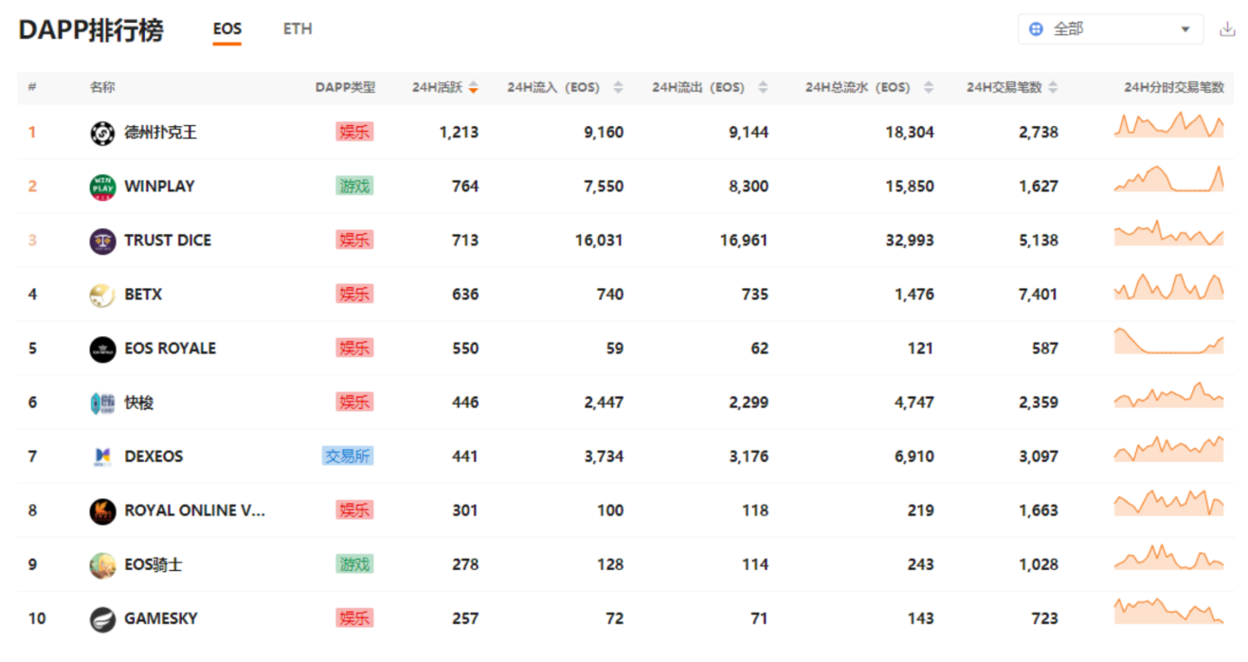Click TRUST DICE total flow 32,993
Image resolution: width=1248 pixels, height=662 pixels.
(x=909, y=241)
